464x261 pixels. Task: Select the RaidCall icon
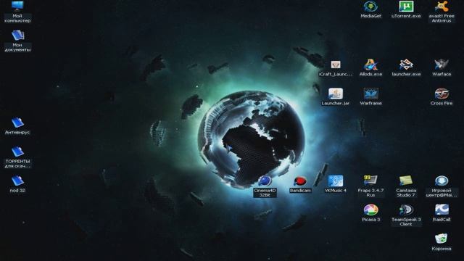point(442,210)
